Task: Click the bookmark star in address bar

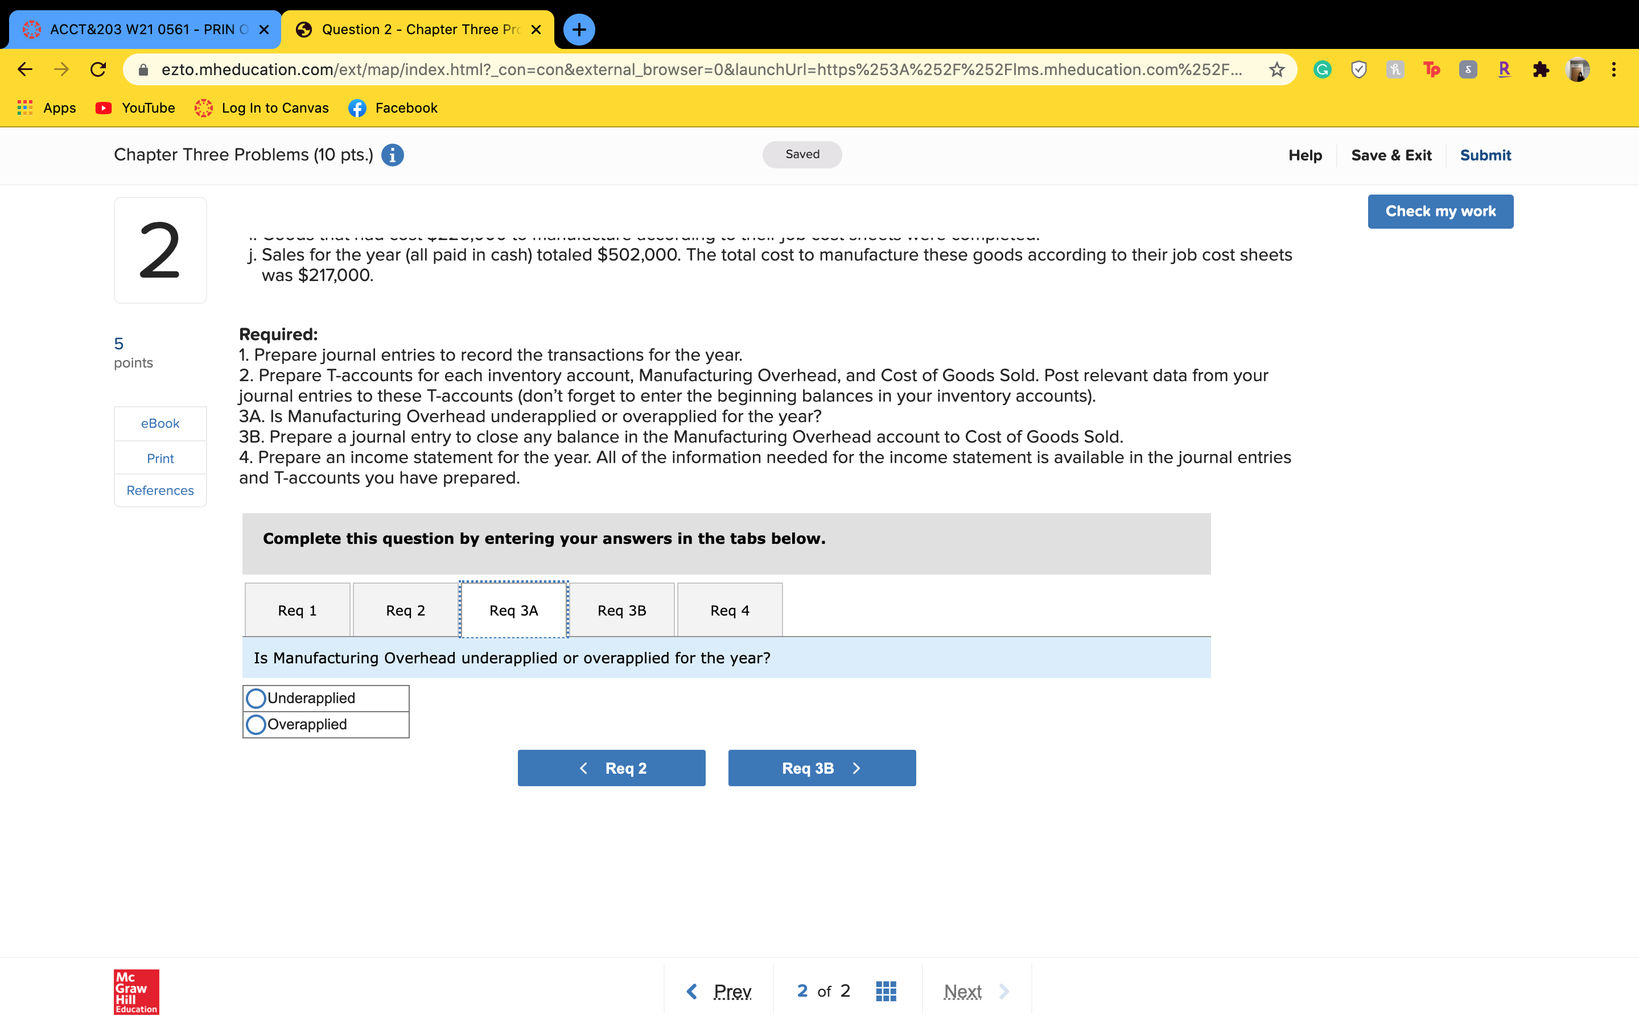Action: pyautogui.click(x=1276, y=69)
